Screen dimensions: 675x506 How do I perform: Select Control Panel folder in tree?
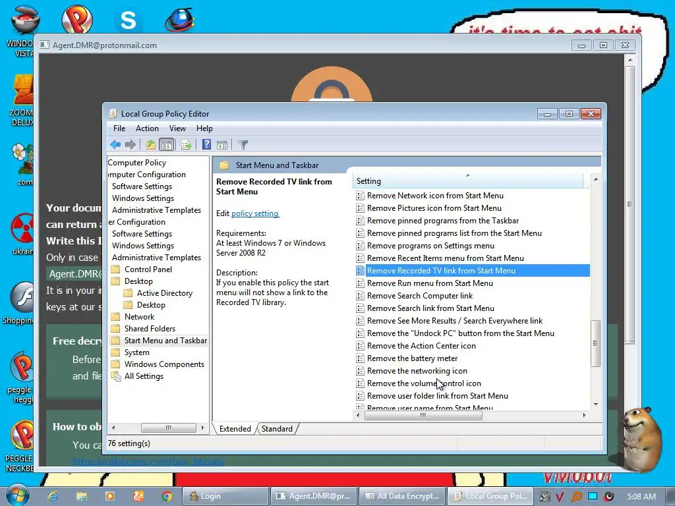tap(148, 269)
